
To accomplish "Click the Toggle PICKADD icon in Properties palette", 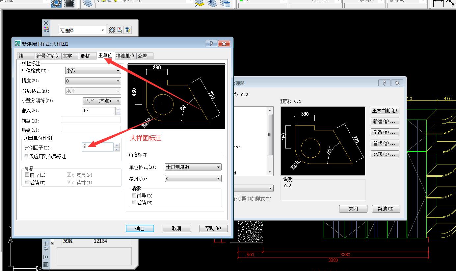I will click(111, 30).
